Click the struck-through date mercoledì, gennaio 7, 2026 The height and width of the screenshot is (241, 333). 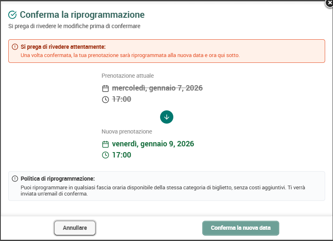tap(157, 88)
